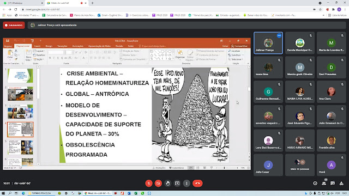Screen dimensions: 349x196
Task: Click the font color A icon
Action: click(x=83, y=58)
